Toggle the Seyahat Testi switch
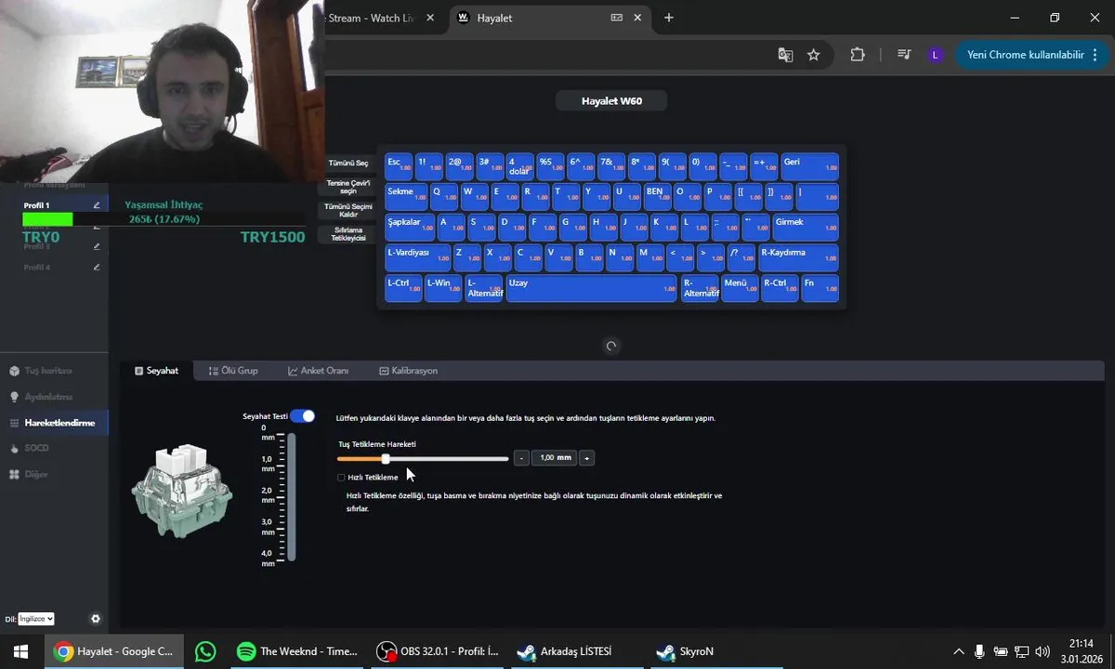This screenshot has width=1115, height=669. (x=302, y=416)
